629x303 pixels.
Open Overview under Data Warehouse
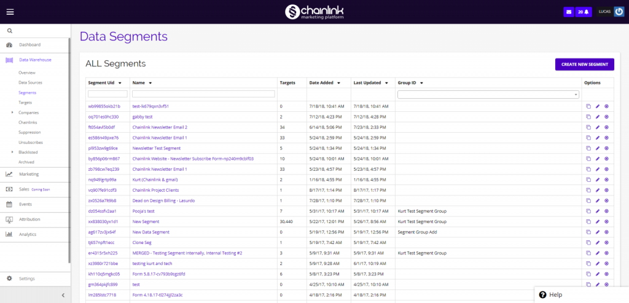[27, 73]
